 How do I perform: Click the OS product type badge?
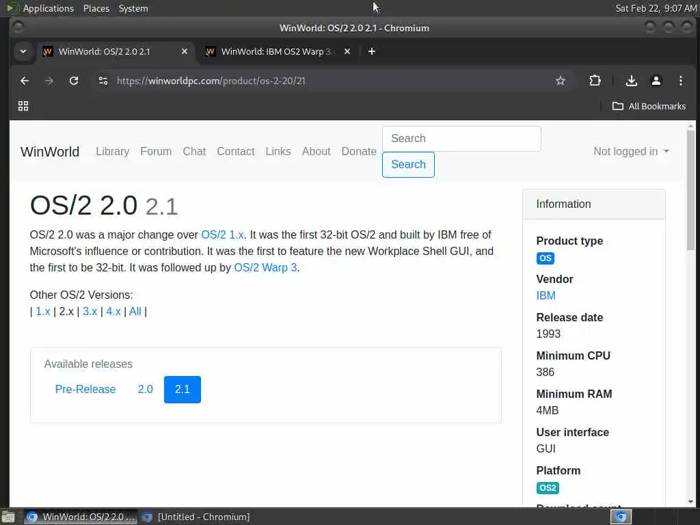point(545,258)
